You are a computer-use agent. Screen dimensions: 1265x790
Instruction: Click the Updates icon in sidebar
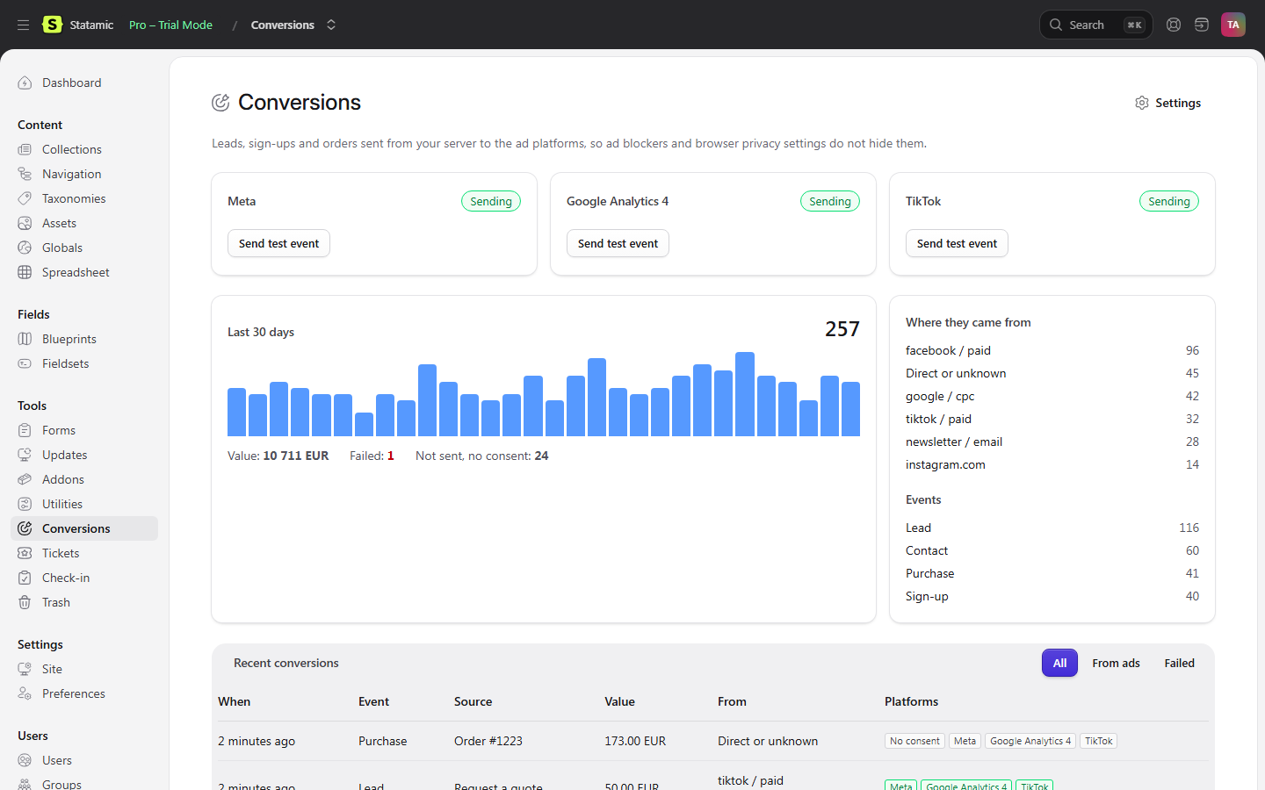[25, 455]
